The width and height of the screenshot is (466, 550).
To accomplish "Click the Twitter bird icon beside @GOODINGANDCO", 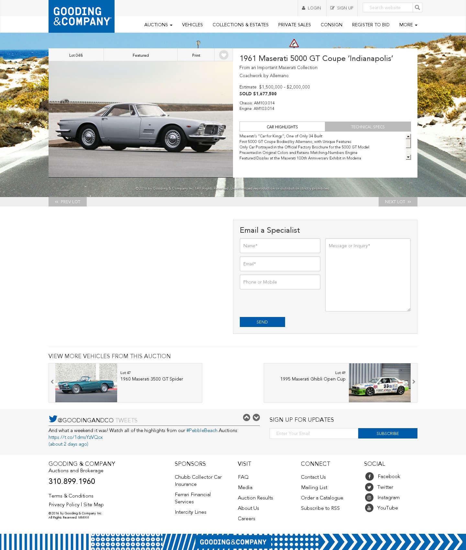I will click(53, 419).
